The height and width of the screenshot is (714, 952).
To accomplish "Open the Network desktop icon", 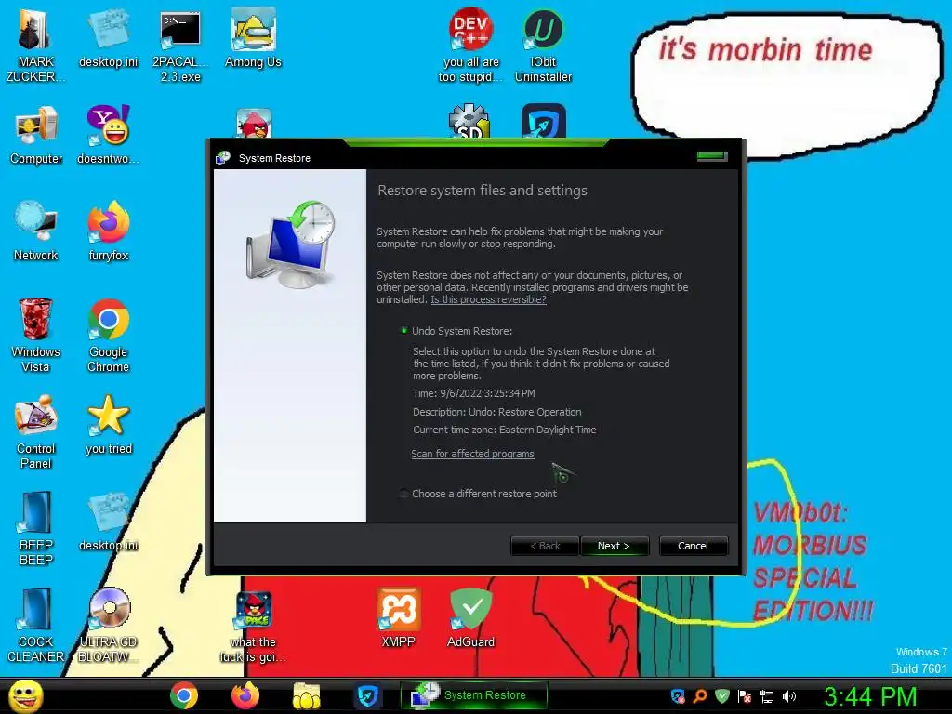I will click(x=36, y=231).
